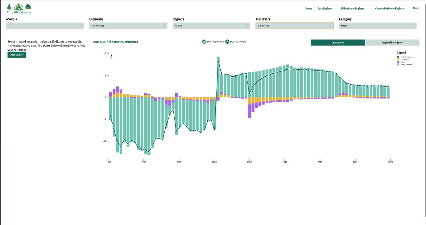The image size is (426, 225).
Task: Open the Category dropdown showing forest
Action: pyautogui.click(x=378, y=26)
